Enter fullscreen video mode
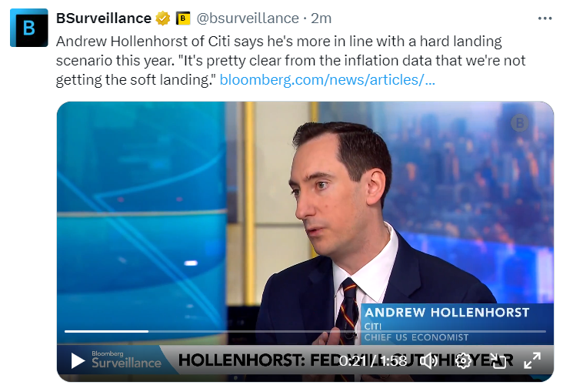Screen dimensions: 563x385 531,360
